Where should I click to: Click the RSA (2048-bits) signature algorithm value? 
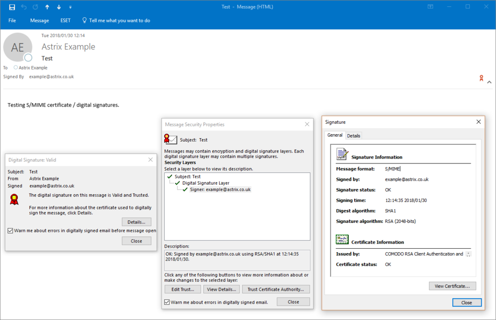pyautogui.click(x=400, y=221)
